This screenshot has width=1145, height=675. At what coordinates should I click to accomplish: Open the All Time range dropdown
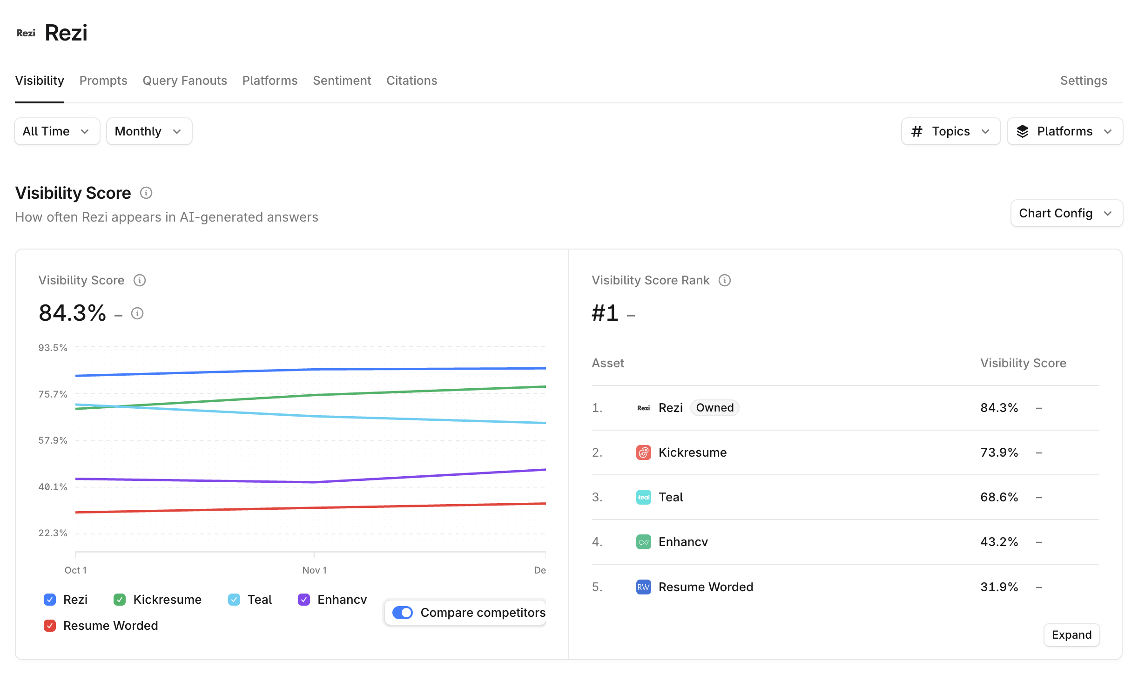(57, 131)
